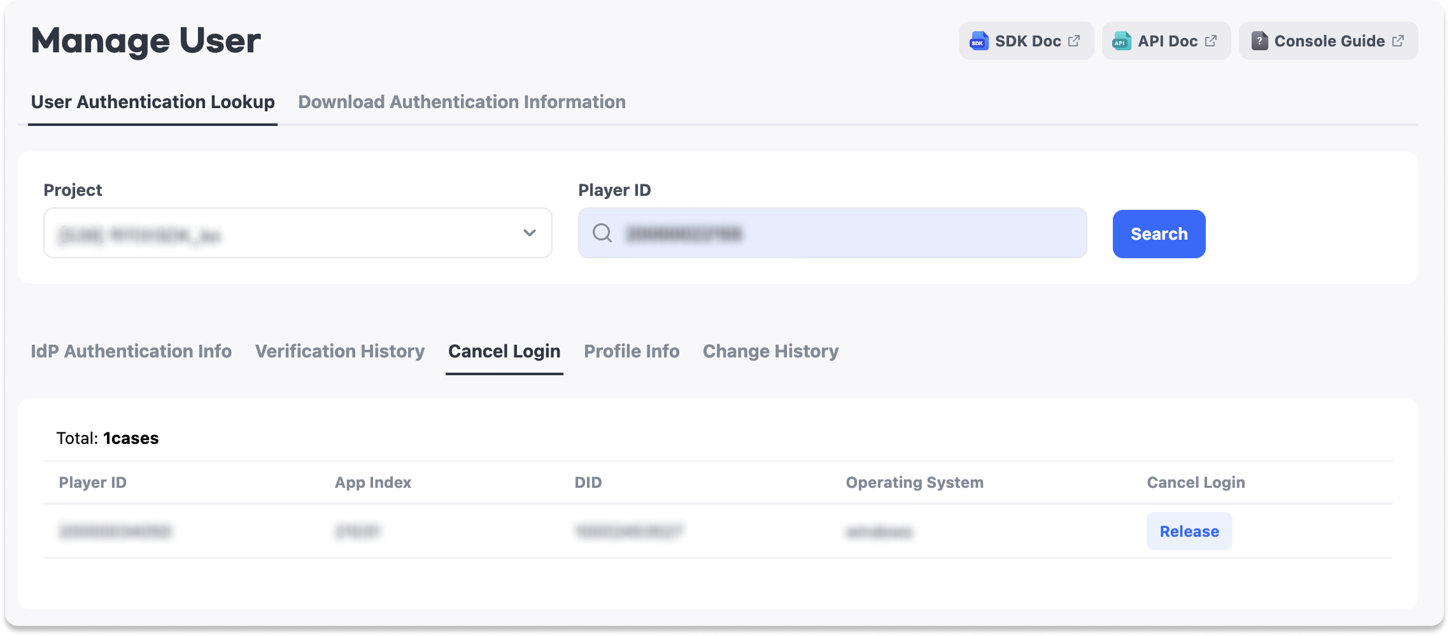Click the blue Search button
This screenshot has width=1449, height=636.
pos(1159,234)
